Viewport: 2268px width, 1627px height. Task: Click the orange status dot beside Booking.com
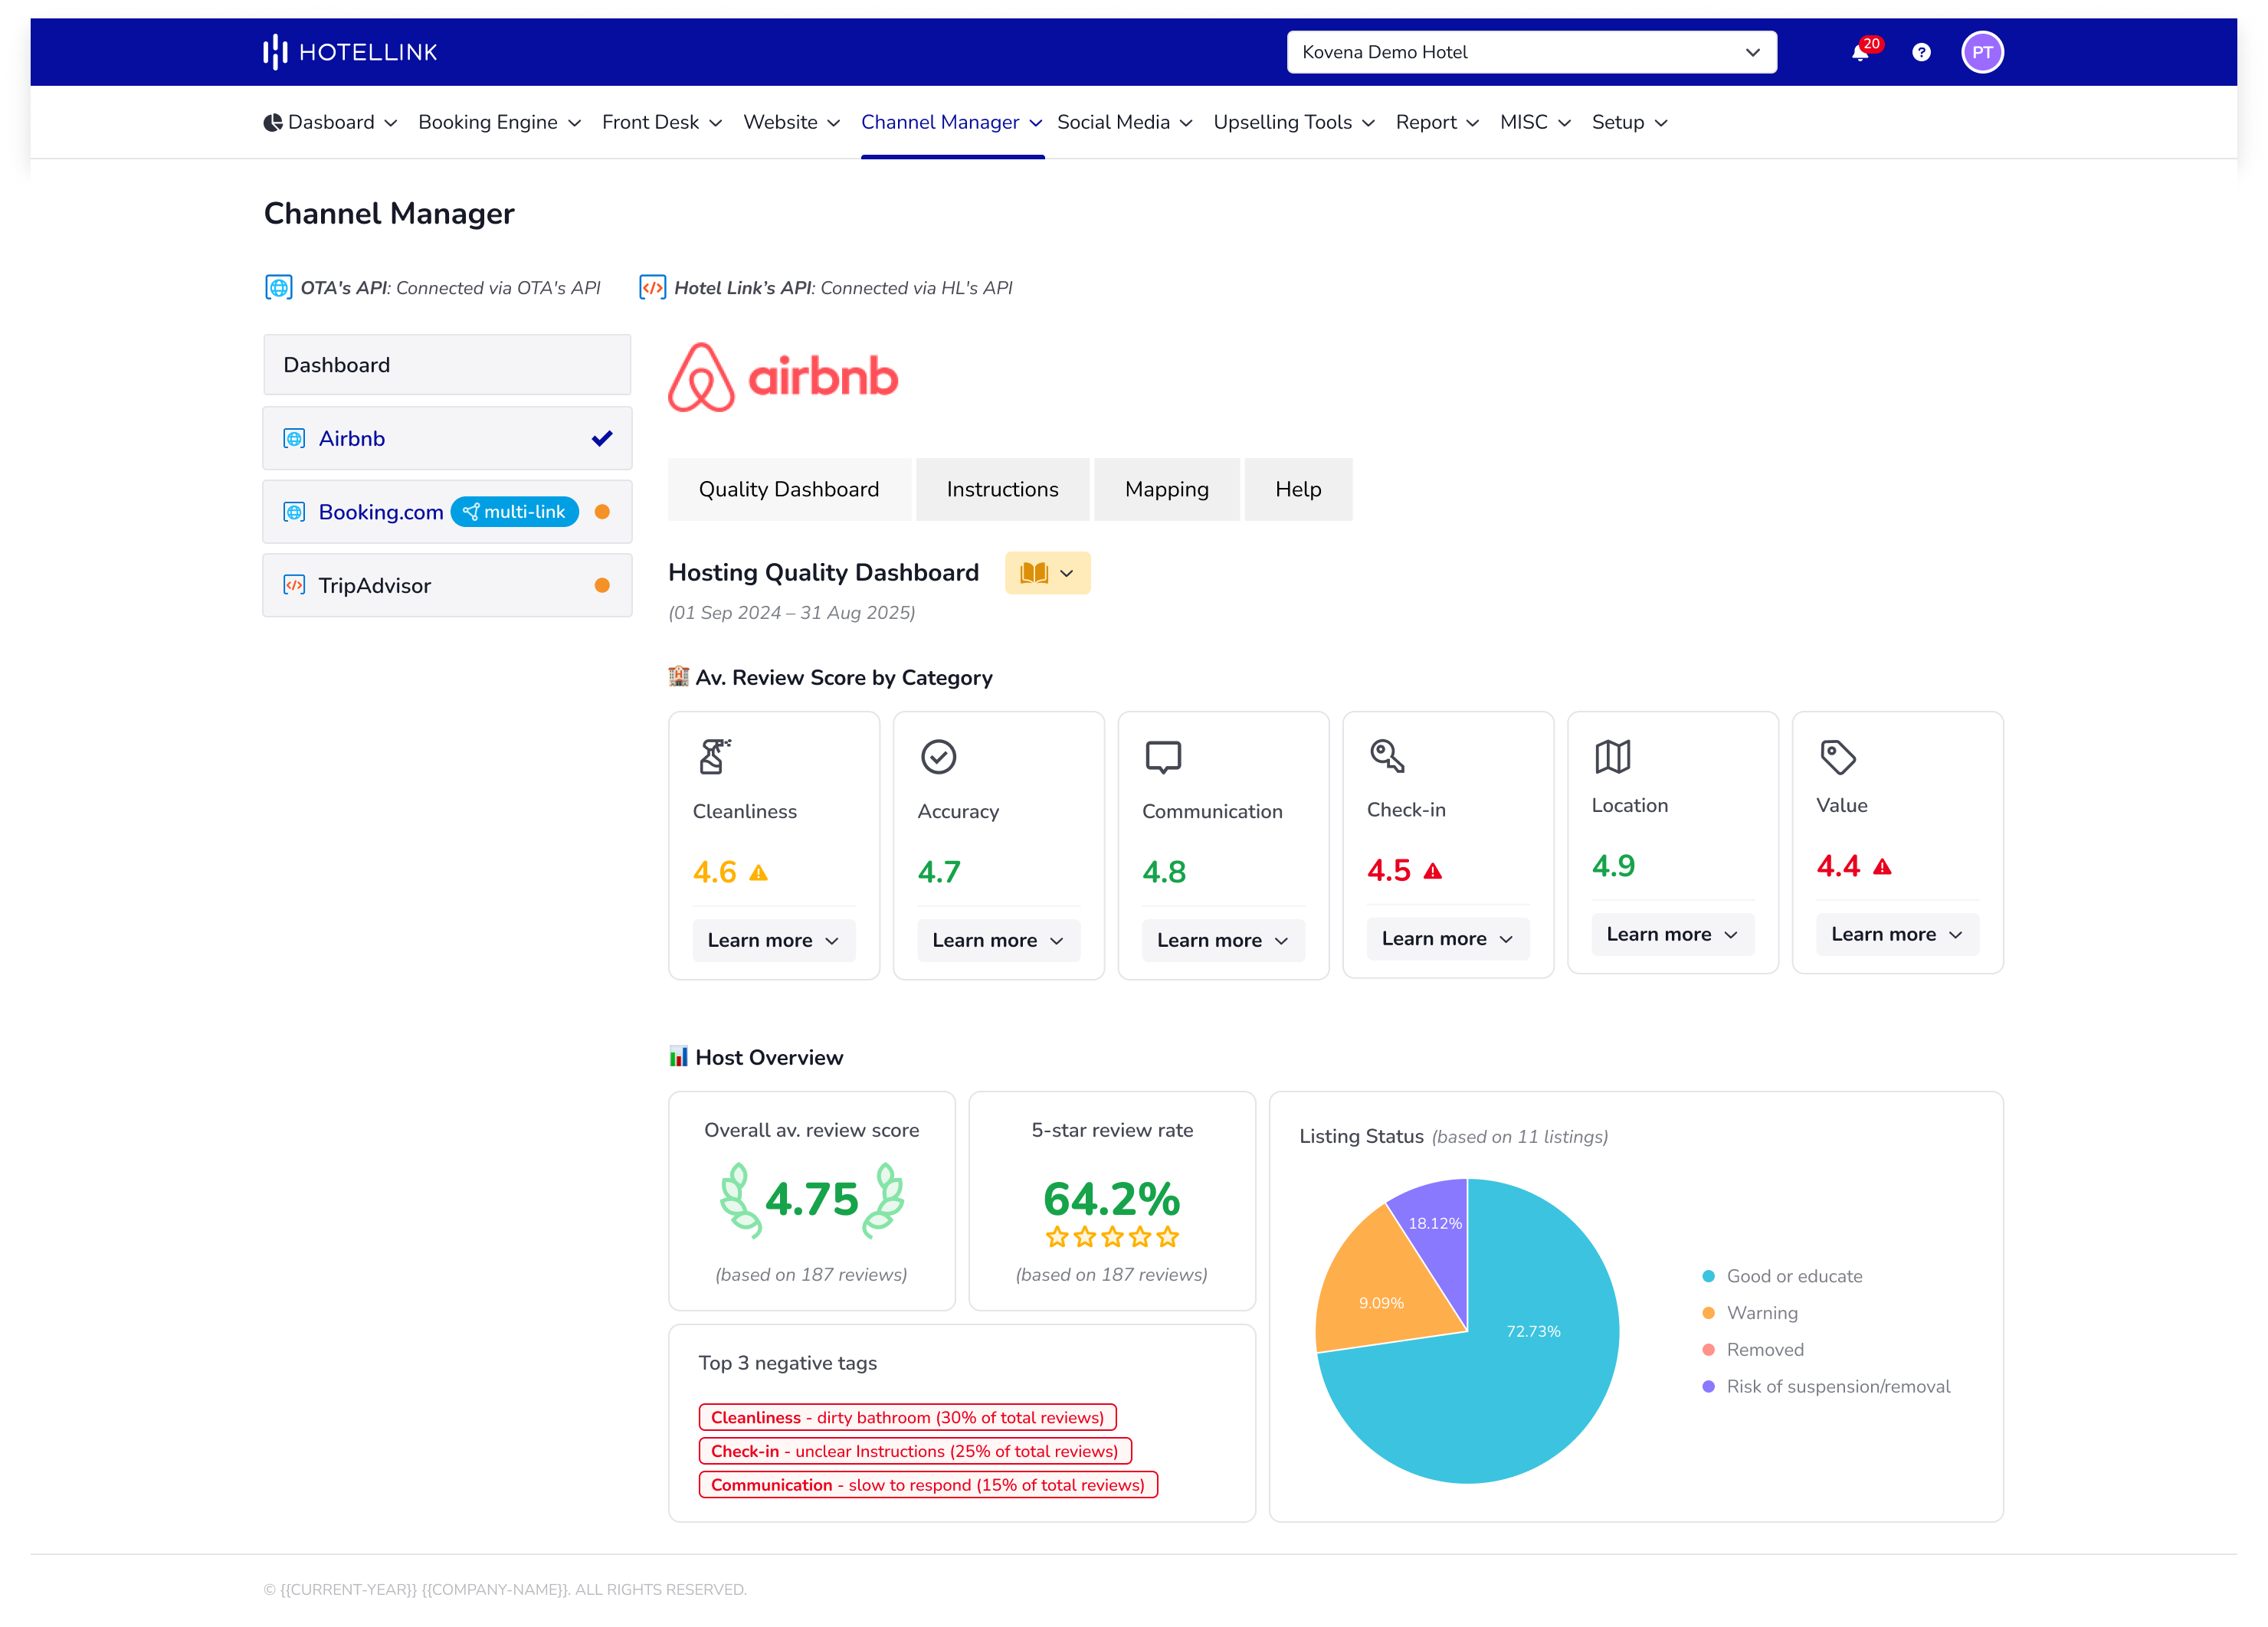(603, 511)
